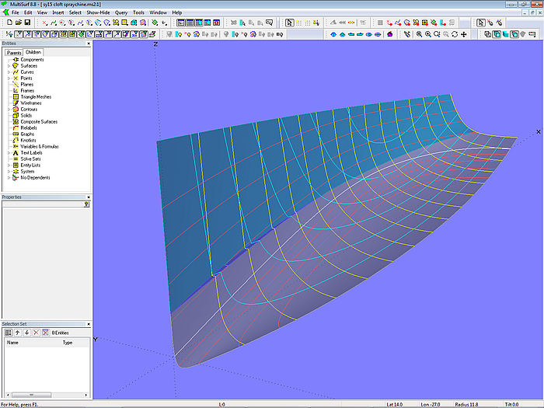The image size is (544, 408).
Task: Click the rotate view circular arrow icon
Action: pyautogui.click(x=455, y=34)
